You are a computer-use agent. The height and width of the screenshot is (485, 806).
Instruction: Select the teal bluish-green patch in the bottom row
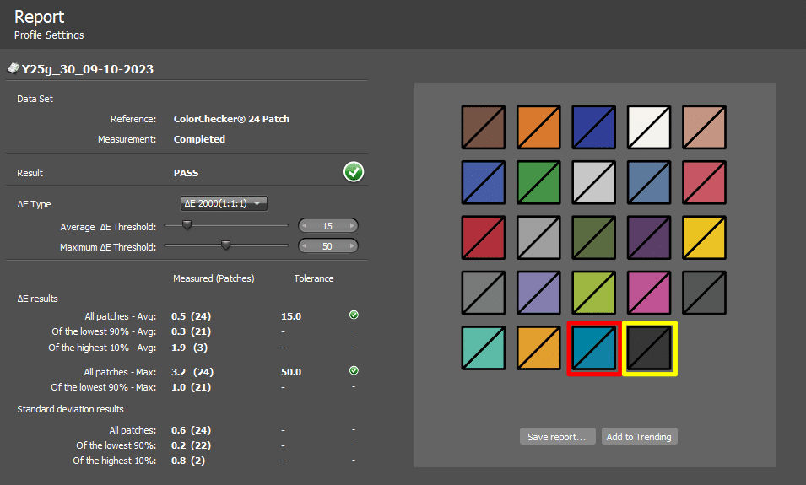[x=484, y=348]
